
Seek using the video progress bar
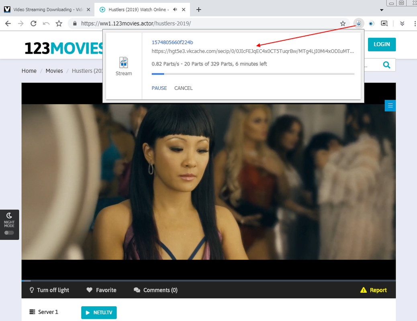coord(208,280)
